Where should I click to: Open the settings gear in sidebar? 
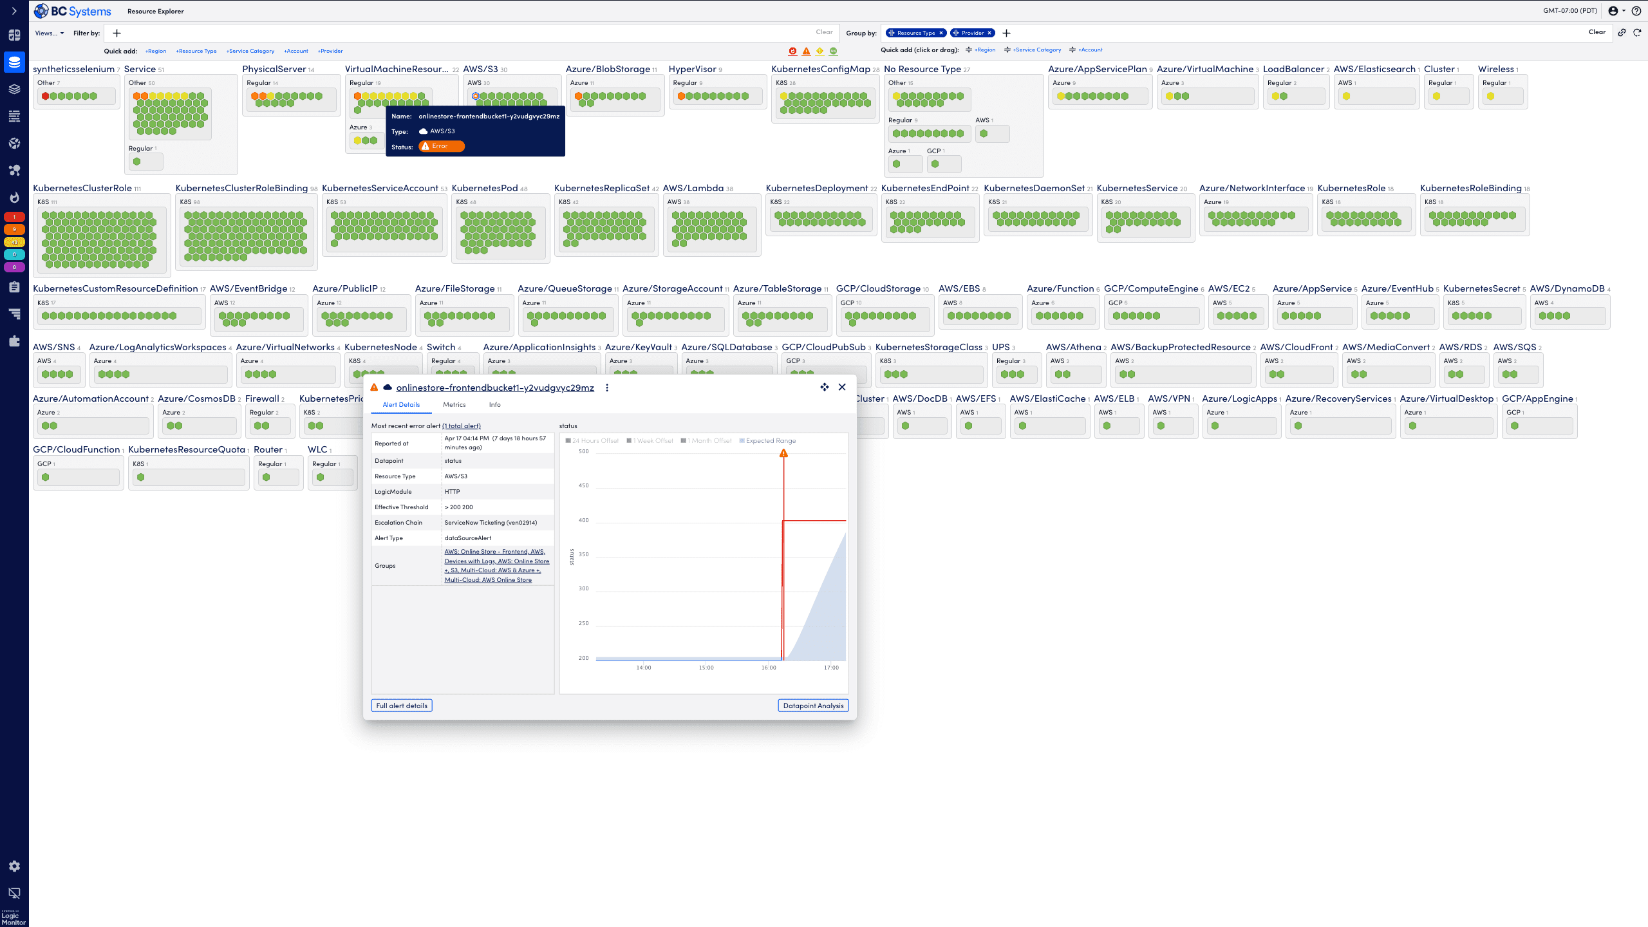click(x=14, y=866)
